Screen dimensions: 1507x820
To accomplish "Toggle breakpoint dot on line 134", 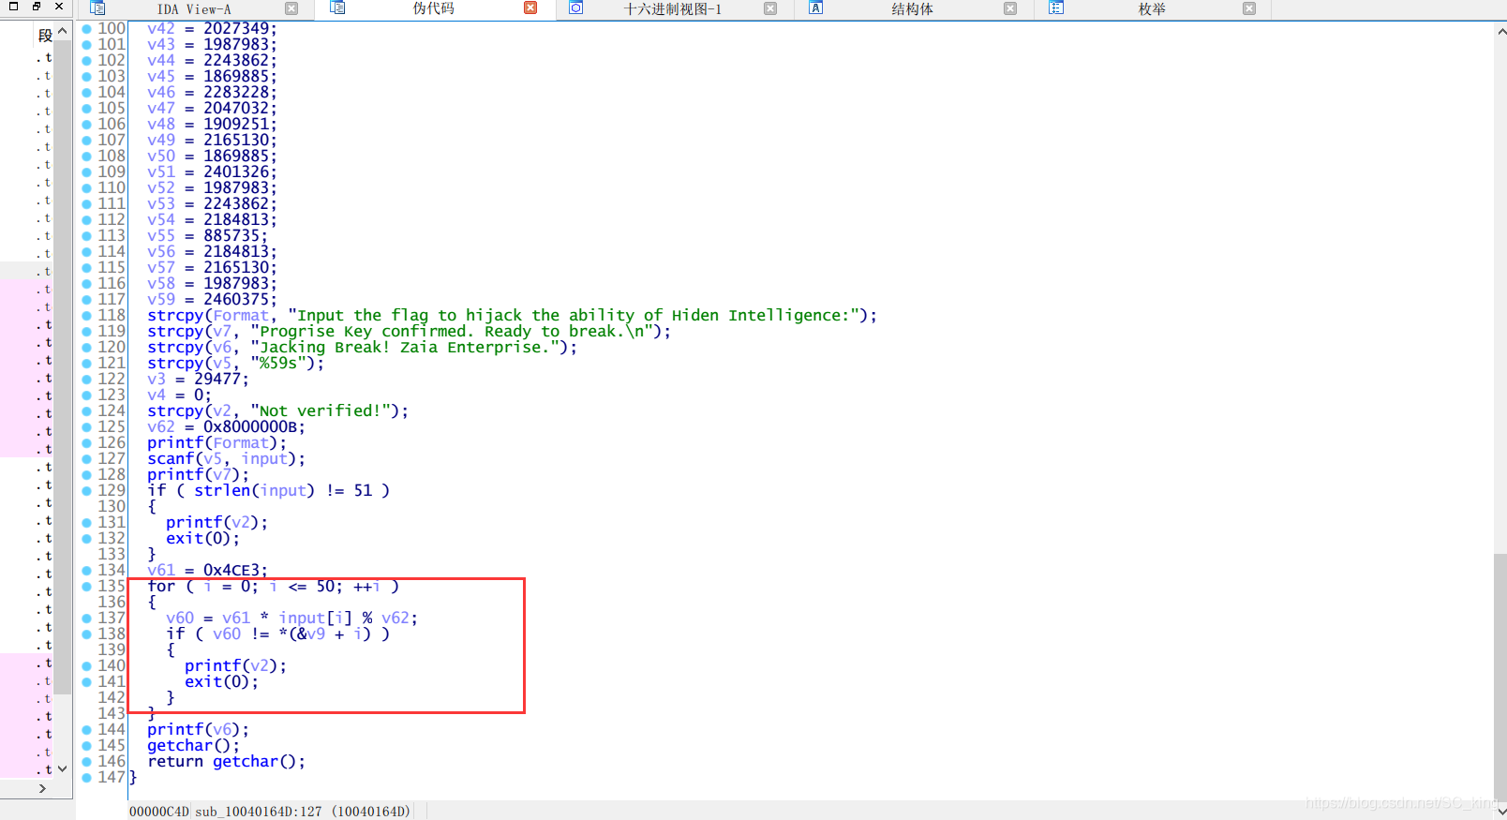I will (x=86, y=571).
